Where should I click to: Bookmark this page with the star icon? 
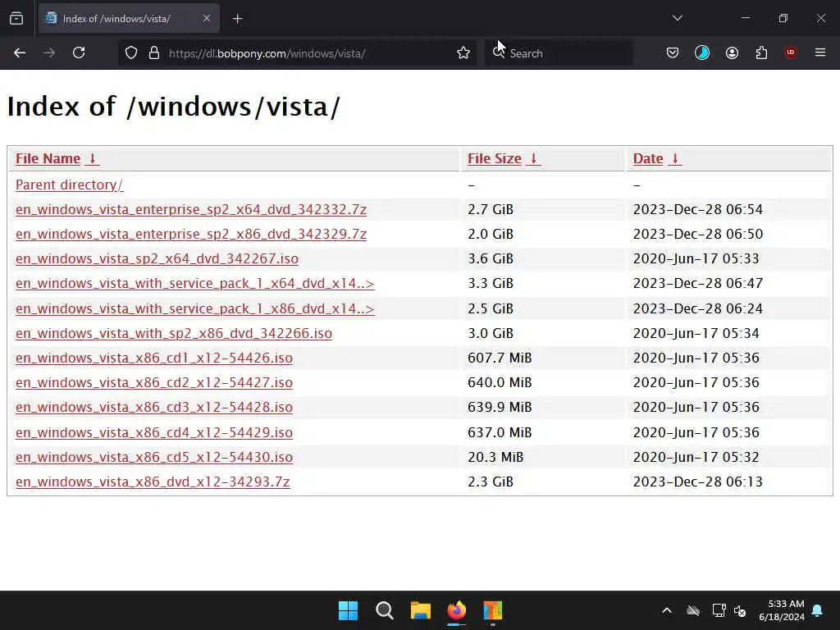463,53
